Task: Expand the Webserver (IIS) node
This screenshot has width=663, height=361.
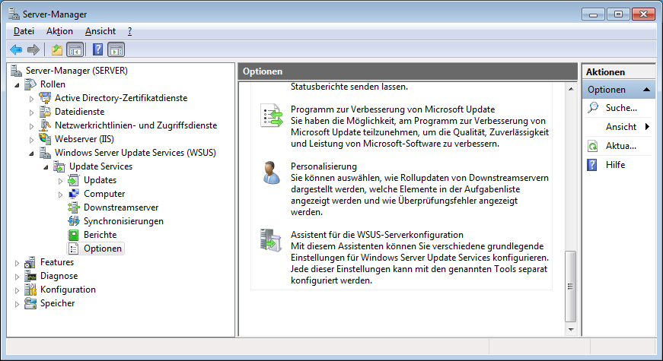Action: [x=31, y=140]
